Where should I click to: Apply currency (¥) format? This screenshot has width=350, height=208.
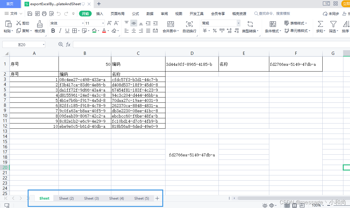pyautogui.click(x=205, y=31)
